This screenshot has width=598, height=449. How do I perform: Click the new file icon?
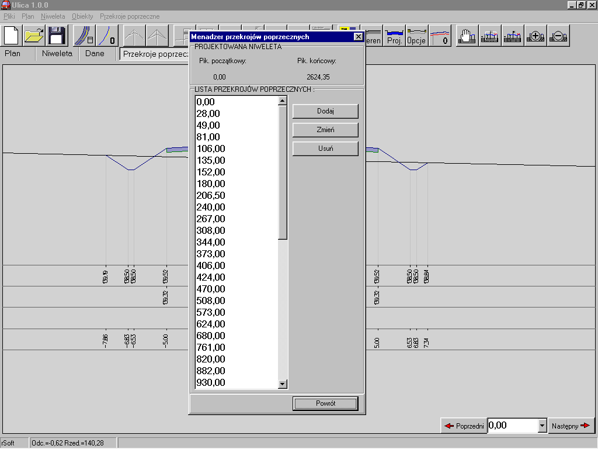12,36
